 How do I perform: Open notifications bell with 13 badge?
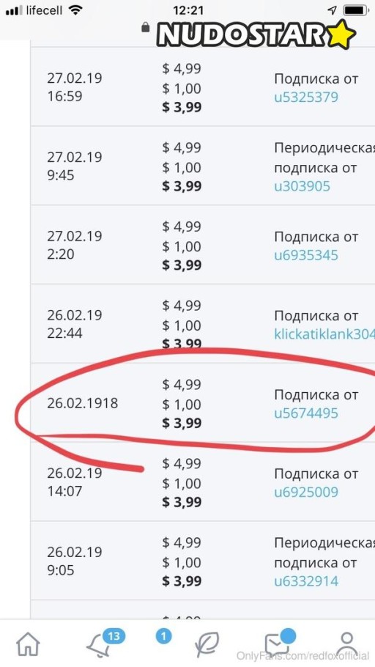tap(101, 644)
